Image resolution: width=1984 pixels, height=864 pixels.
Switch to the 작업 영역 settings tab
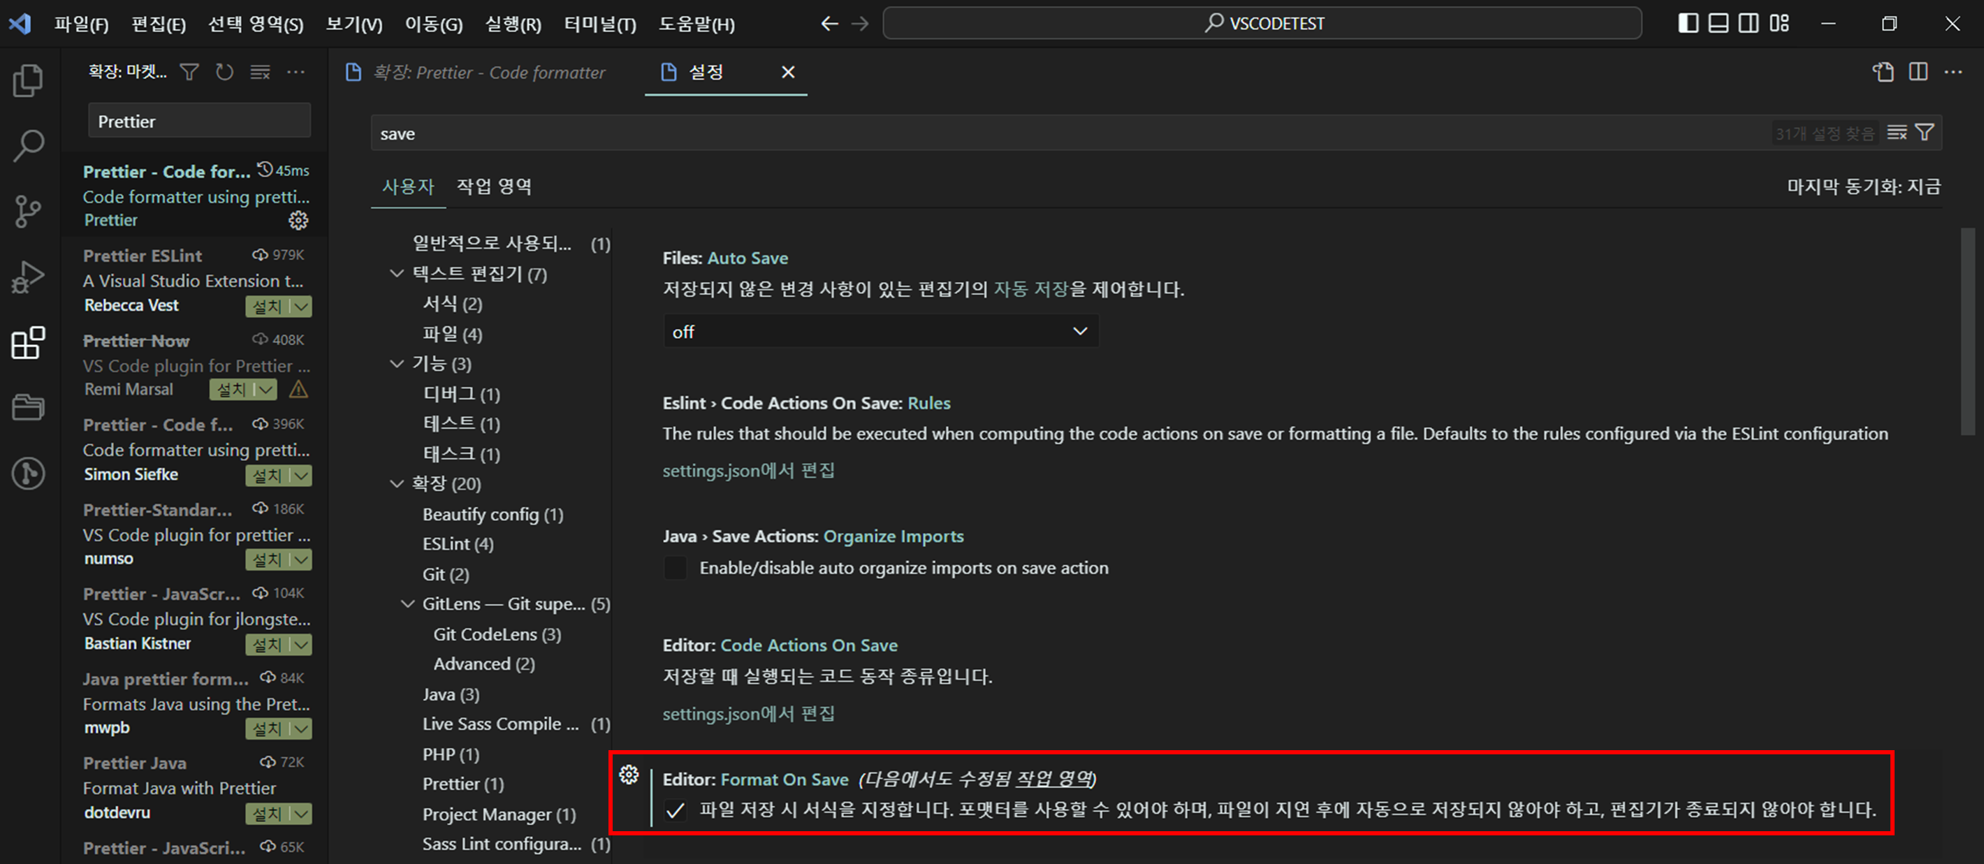point(494,186)
